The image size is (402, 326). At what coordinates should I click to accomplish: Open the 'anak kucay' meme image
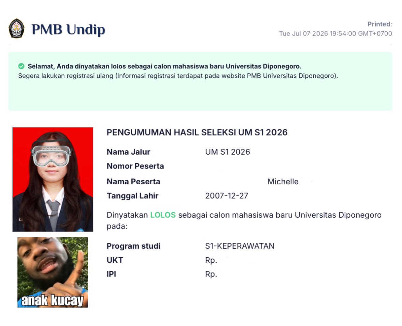click(53, 272)
